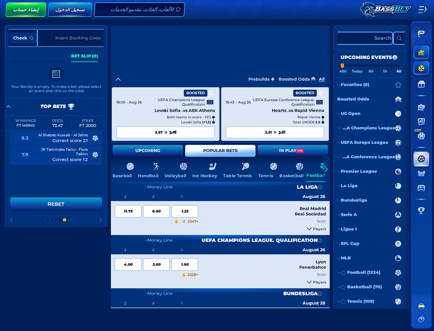Toggle the Favorites (0) star in sidebar
434x331 pixels.
(x=398, y=85)
